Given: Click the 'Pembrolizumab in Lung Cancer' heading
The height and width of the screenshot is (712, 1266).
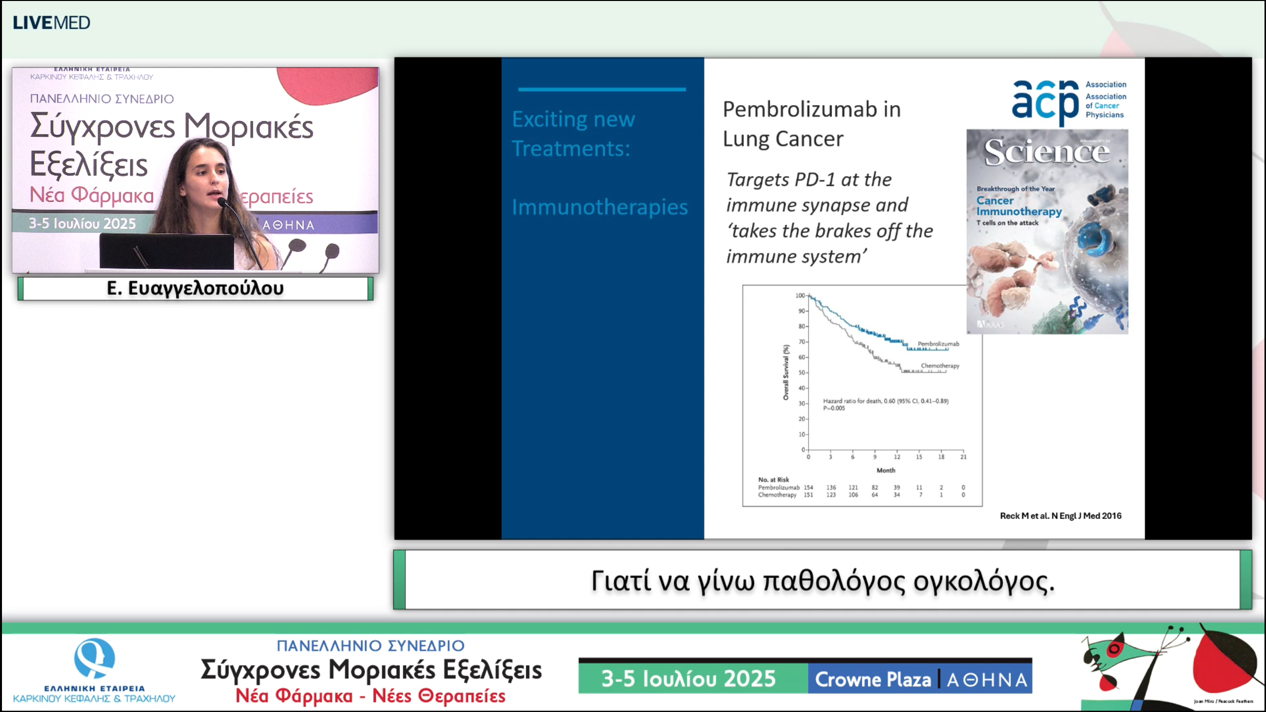Looking at the screenshot, I should (x=811, y=124).
